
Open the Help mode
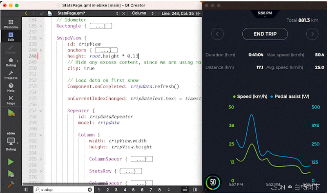pos(11,88)
